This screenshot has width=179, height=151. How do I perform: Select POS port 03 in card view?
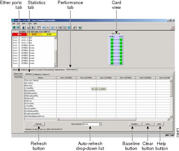click(x=121, y=46)
